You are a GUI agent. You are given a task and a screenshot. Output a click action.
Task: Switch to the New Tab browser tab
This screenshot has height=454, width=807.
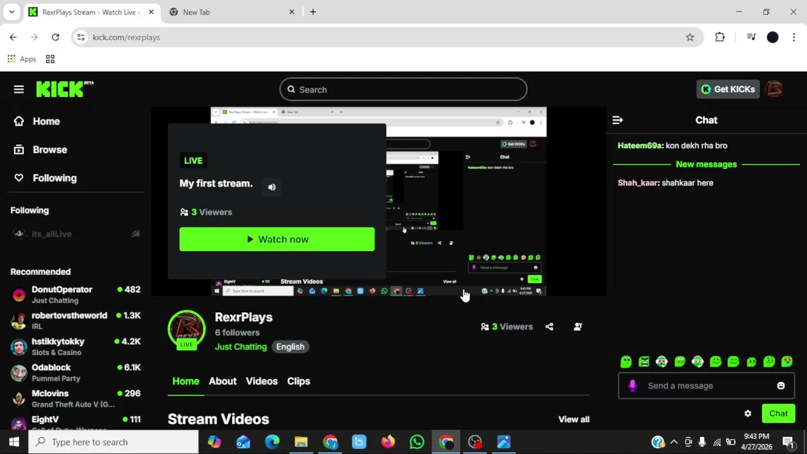point(232,12)
